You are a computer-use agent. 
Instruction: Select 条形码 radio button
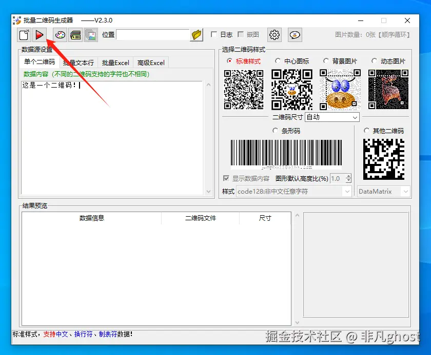275,131
